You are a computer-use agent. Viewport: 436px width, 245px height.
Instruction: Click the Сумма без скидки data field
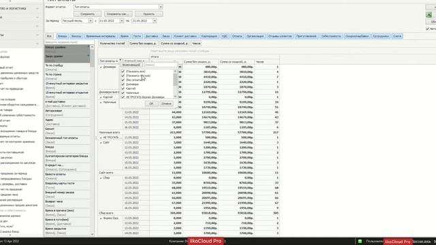coord(143,44)
